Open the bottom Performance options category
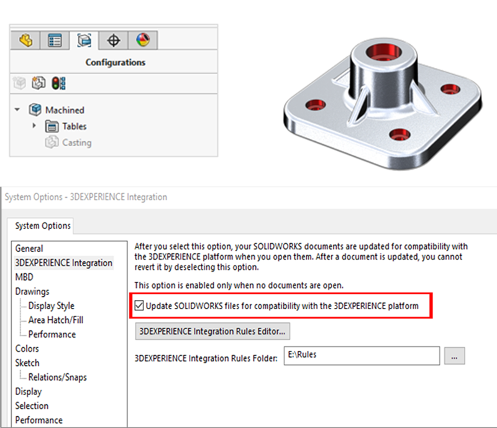The height and width of the screenshot is (428, 497). coord(39,420)
